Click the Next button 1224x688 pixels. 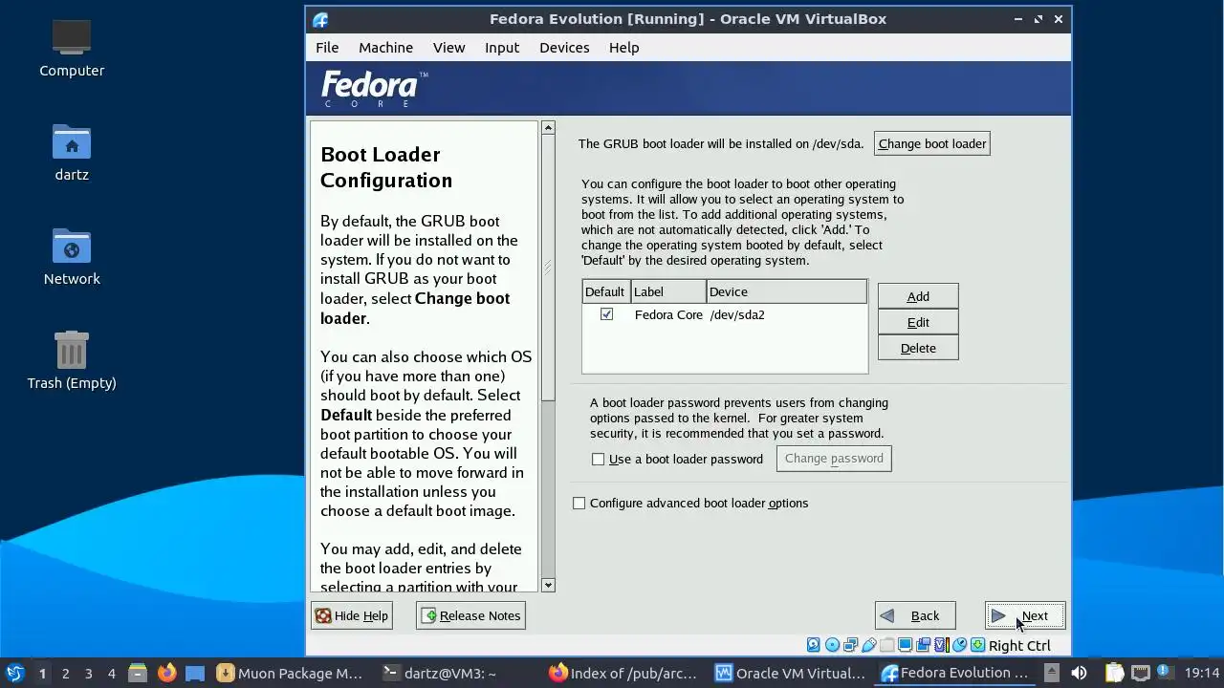click(1025, 615)
